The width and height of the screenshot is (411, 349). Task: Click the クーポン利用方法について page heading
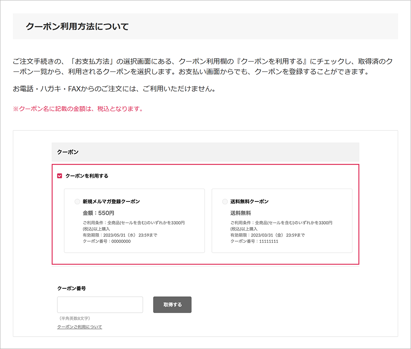[x=76, y=26]
